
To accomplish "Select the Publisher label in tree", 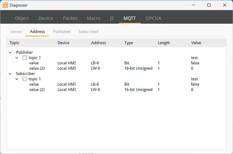I will (24, 52).
